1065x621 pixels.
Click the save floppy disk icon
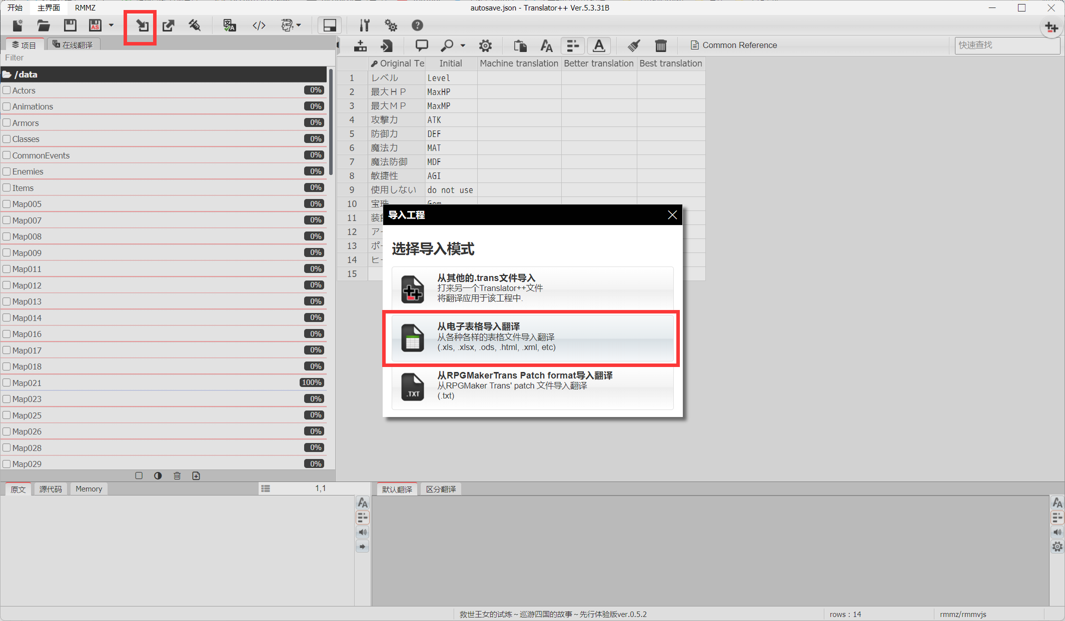pyautogui.click(x=70, y=25)
